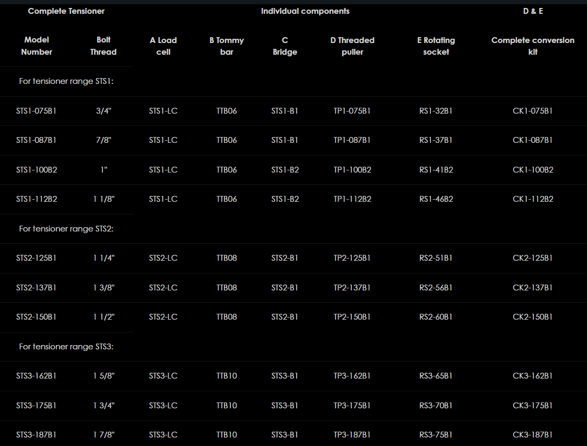
Task: Click the TP1-100B2 threaded puller entry
Action: click(x=352, y=170)
